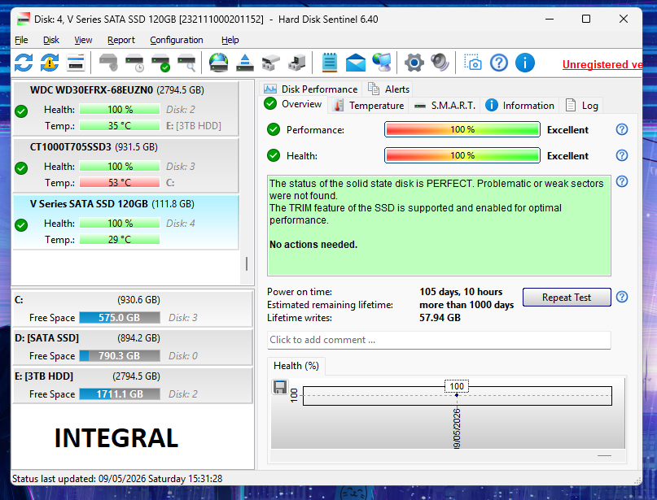
Task: Click the D: [SATA SSD] partition entry
Action: point(133,347)
